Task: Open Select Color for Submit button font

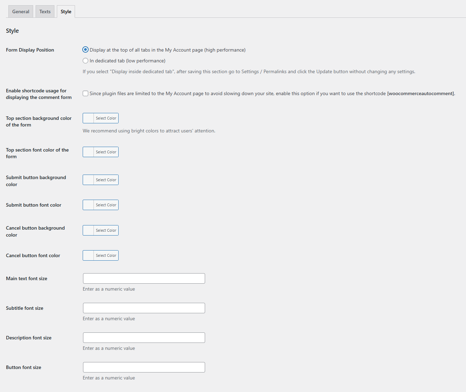Action: [106, 205]
